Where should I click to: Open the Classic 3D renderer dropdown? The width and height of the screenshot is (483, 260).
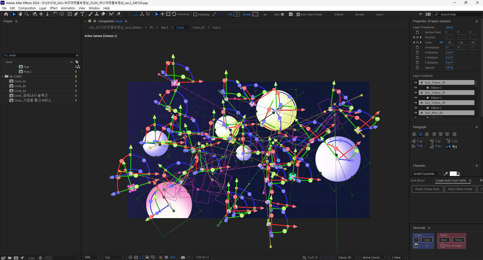(347, 257)
